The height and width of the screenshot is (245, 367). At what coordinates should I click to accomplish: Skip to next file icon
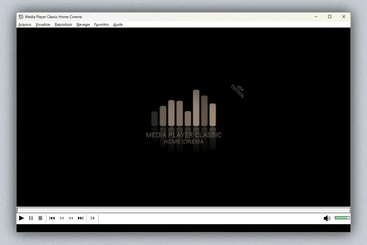[81, 218]
